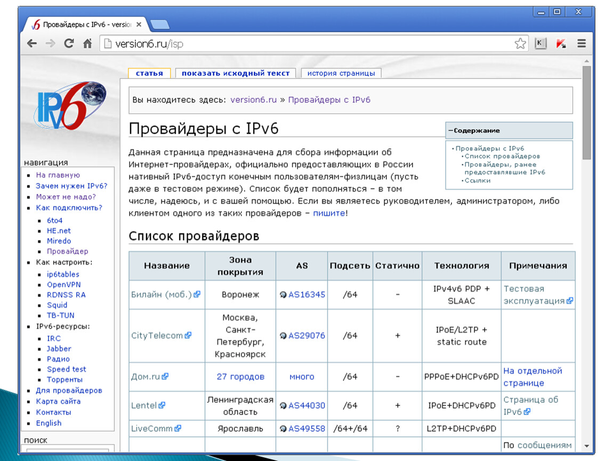The height and width of the screenshot is (461, 613).
Task: Click the vertical scrollbar thumb
Action: [586, 112]
